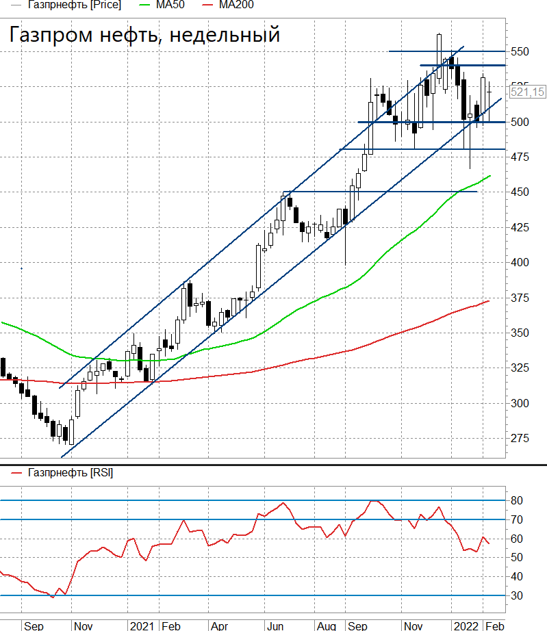Screen dimensions: 547x631
Task: Click the 425 price axis label
Action: (x=520, y=227)
